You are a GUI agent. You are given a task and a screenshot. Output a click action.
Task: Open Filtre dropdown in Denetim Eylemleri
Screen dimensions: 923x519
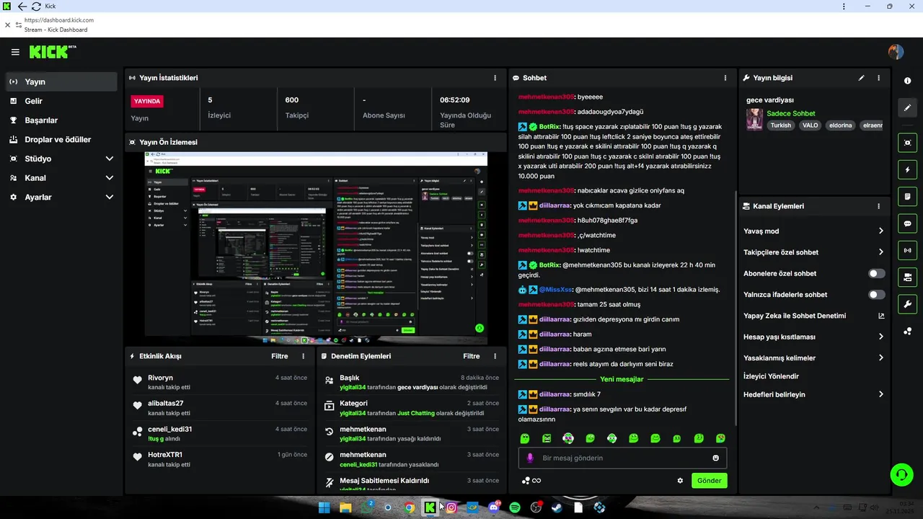pyautogui.click(x=472, y=356)
